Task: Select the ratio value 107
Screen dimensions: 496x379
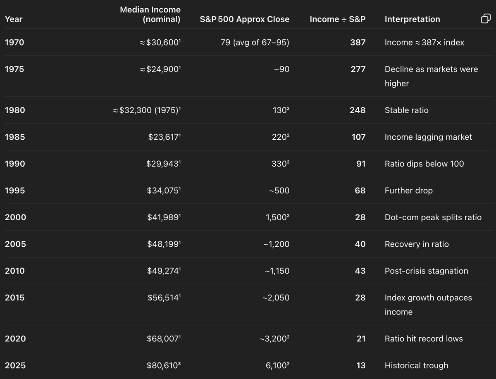Action: tap(358, 137)
